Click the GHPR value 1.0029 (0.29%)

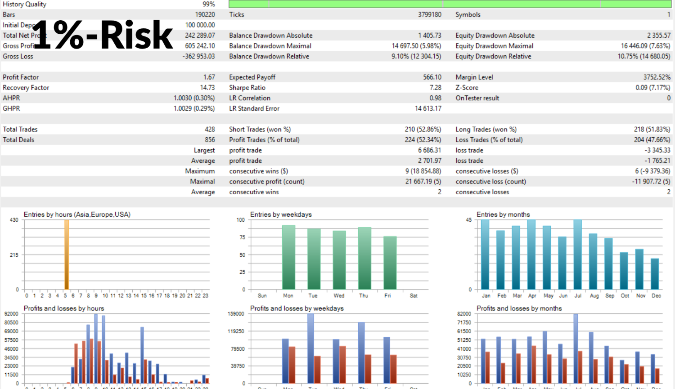coord(194,108)
